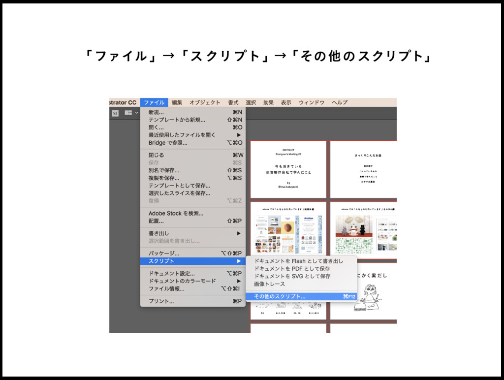Open the ウィンドウ menu
This screenshot has height=380, width=504.
312,102
